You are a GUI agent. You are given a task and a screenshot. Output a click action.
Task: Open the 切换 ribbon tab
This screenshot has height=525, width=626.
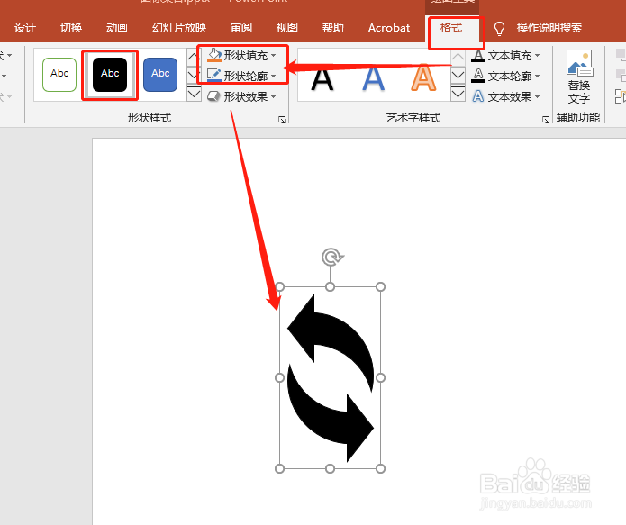point(71,28)
